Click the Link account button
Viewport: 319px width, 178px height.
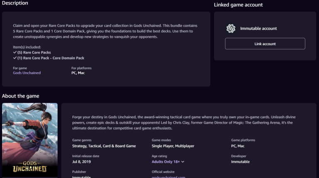pos(265,44)
